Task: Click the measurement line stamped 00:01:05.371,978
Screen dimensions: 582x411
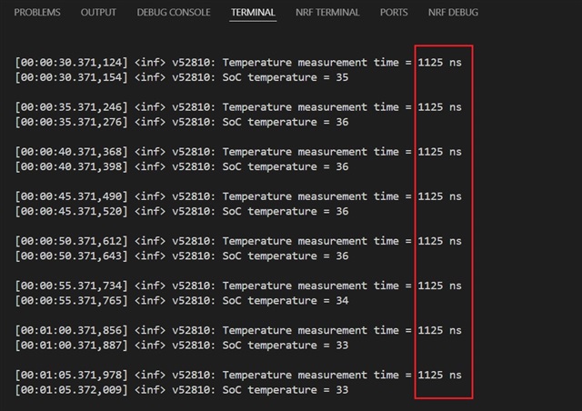Action: point(236,376)
